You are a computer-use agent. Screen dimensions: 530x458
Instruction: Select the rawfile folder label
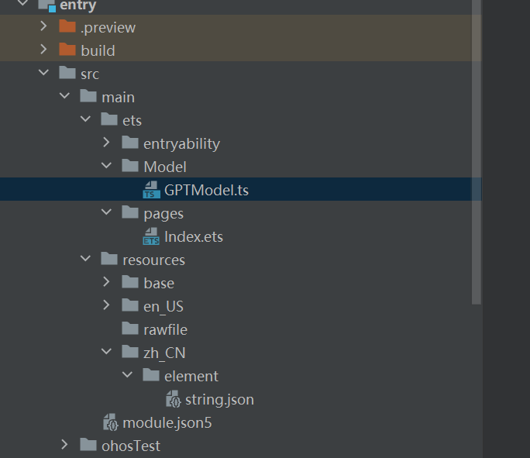click(x=165, y=330)
